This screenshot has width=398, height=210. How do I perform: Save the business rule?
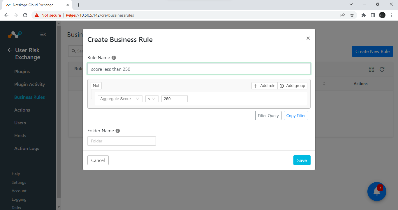302,160
